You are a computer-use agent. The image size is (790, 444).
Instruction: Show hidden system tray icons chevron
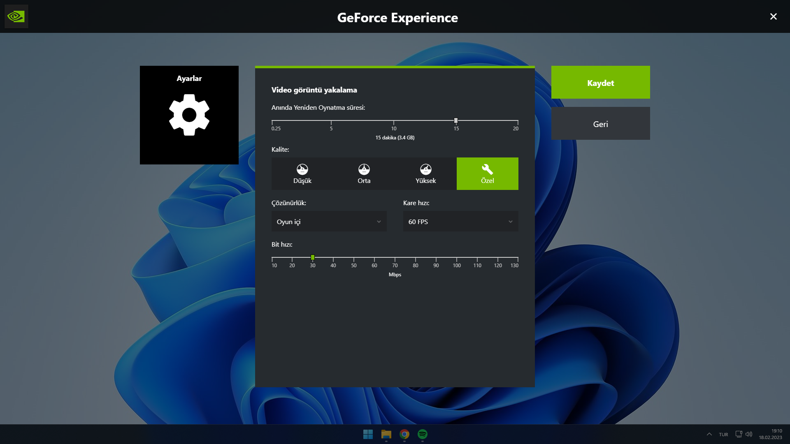click(709, 434)
